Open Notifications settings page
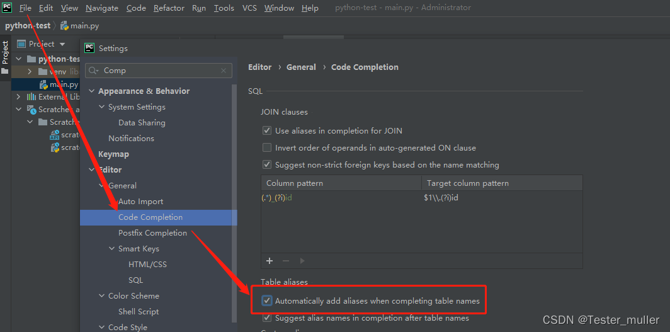670x332 pixels. [131, 139]
